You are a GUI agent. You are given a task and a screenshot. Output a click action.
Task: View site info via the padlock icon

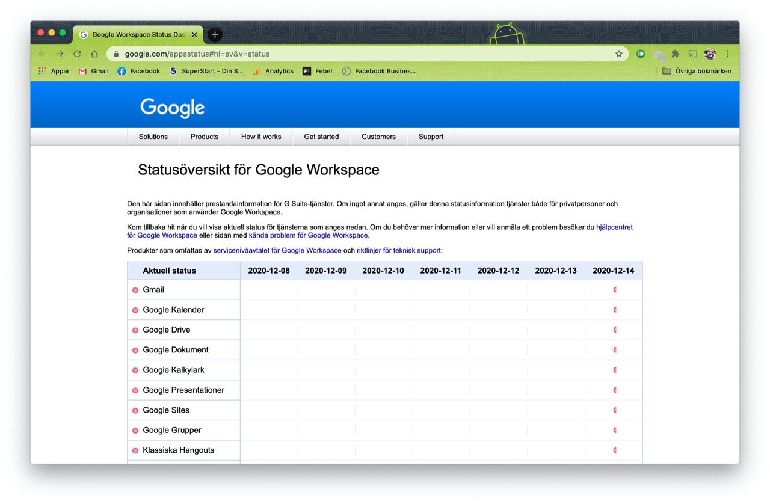click(117, 54)
